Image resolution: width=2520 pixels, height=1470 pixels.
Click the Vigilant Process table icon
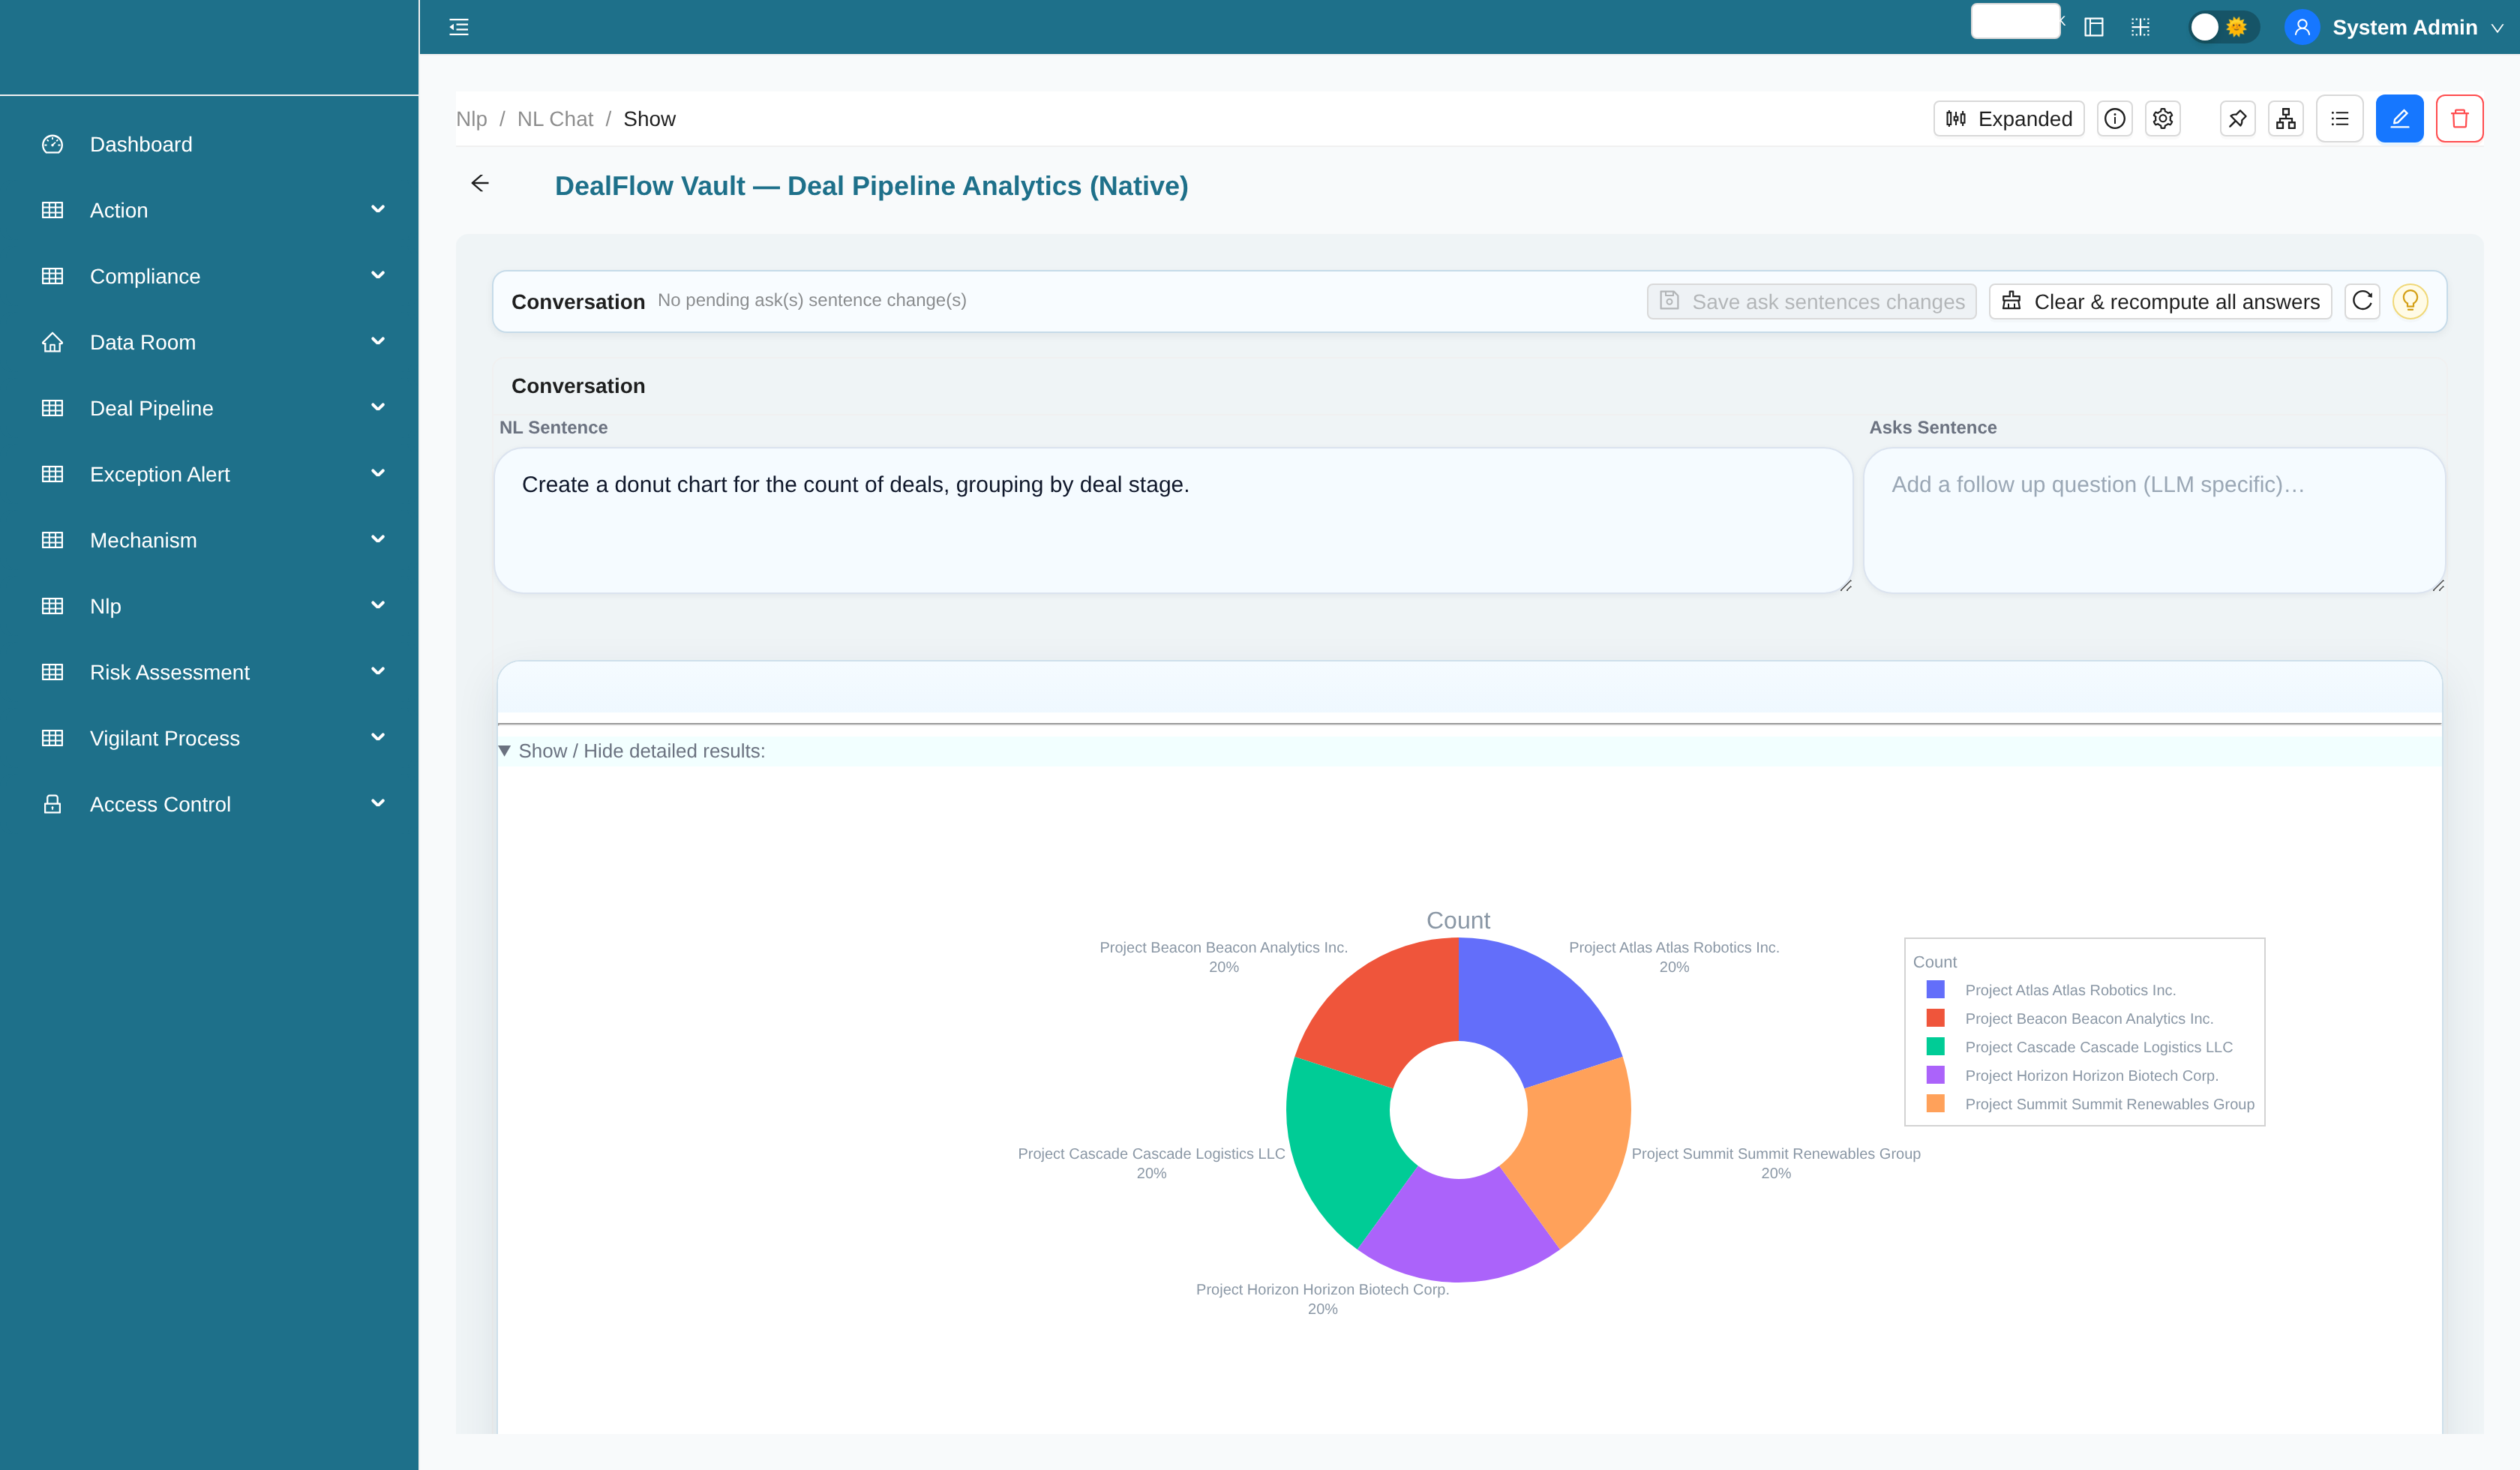[x=52, y=738]
